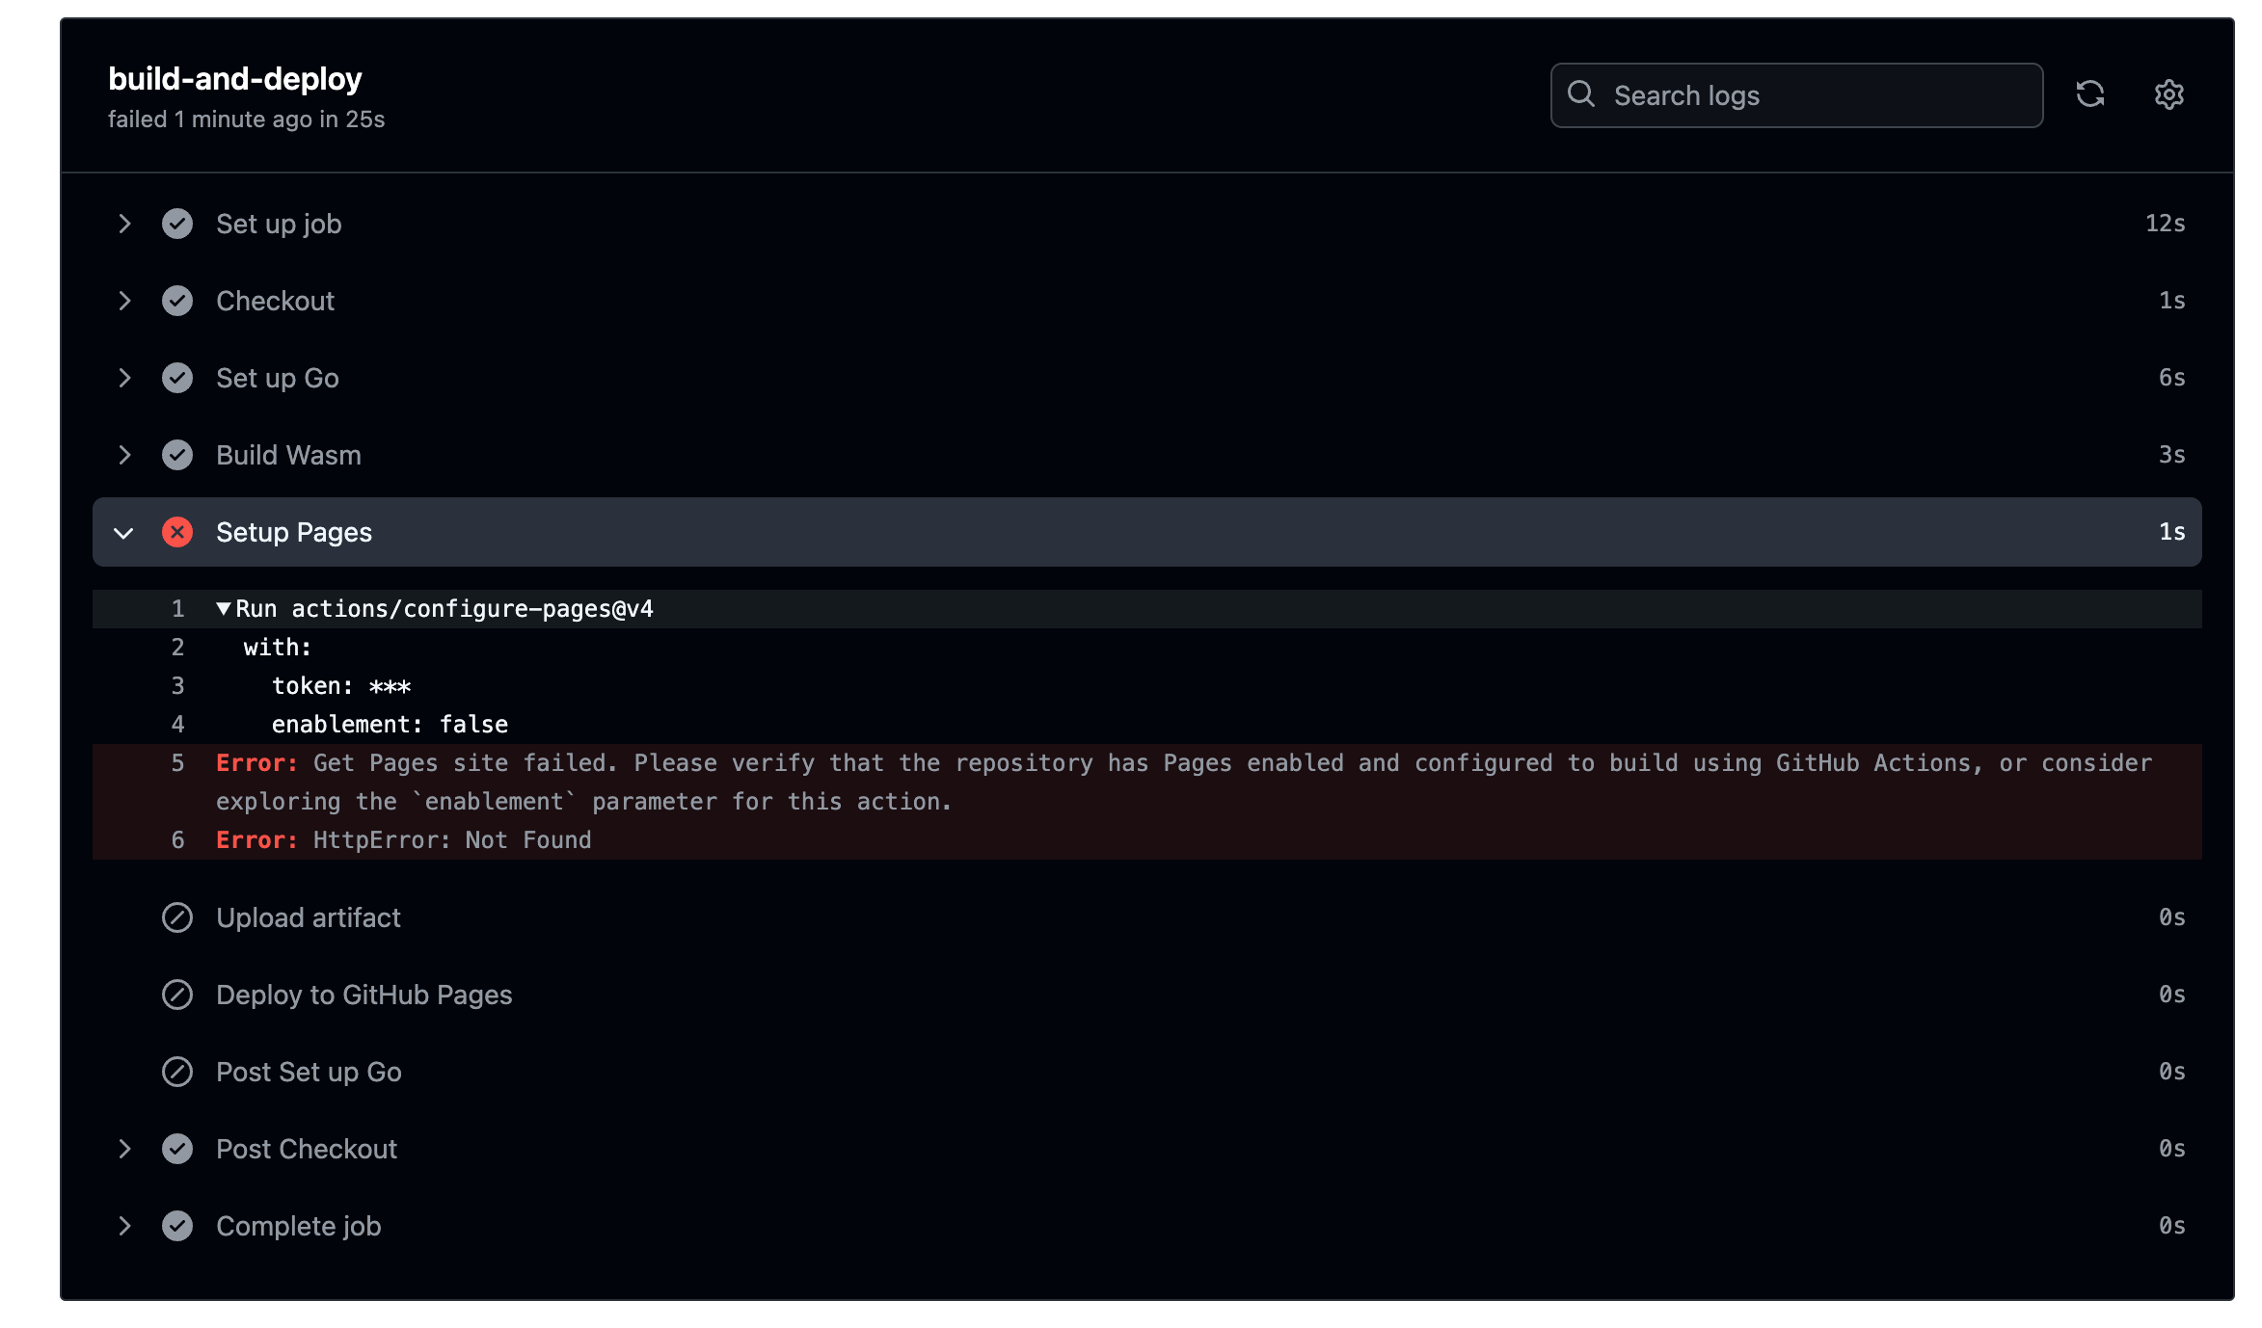Select the Set up job step label
This screenshot has height=1328, width=2262.
[x=279, y=224]
